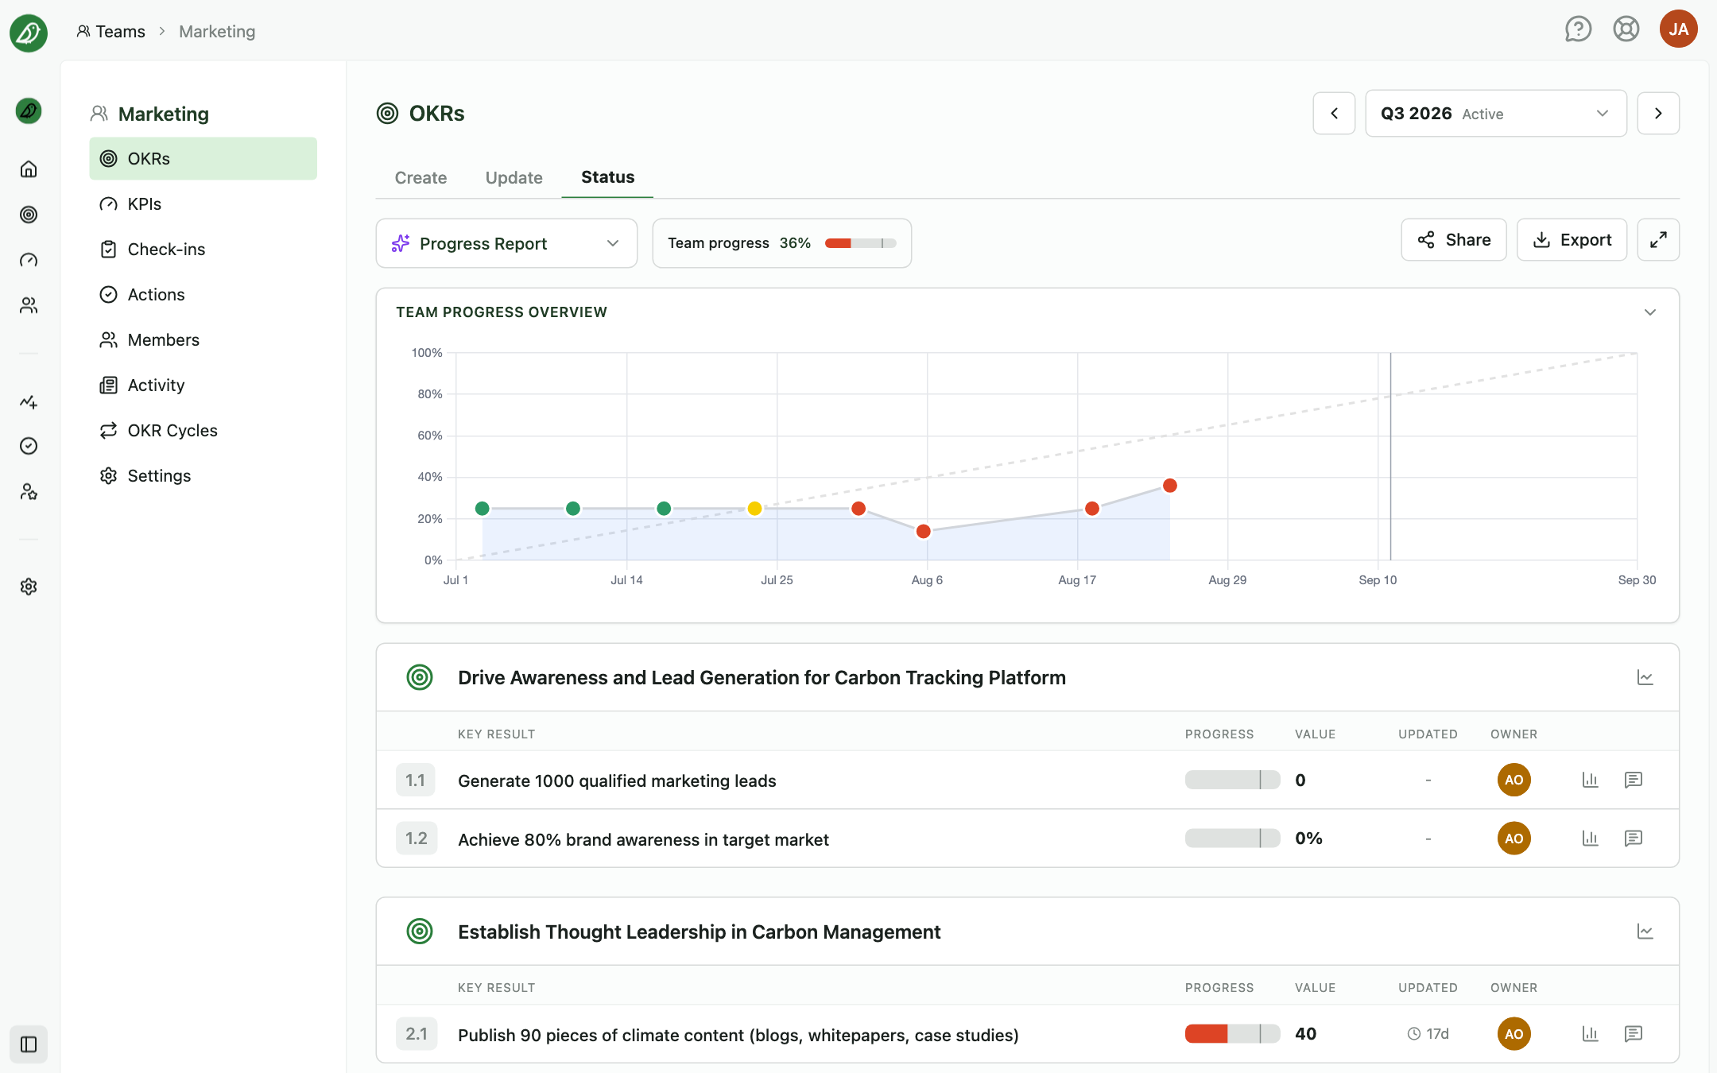Click the green leaf app logo
Viewport: 1717px width, 1073px height.
(x=29, y=33)
